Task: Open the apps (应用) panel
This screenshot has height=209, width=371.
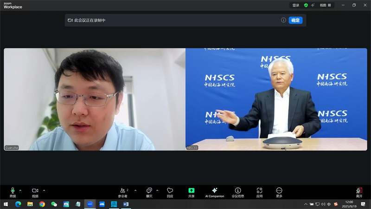Action: (x=259, y=191)
